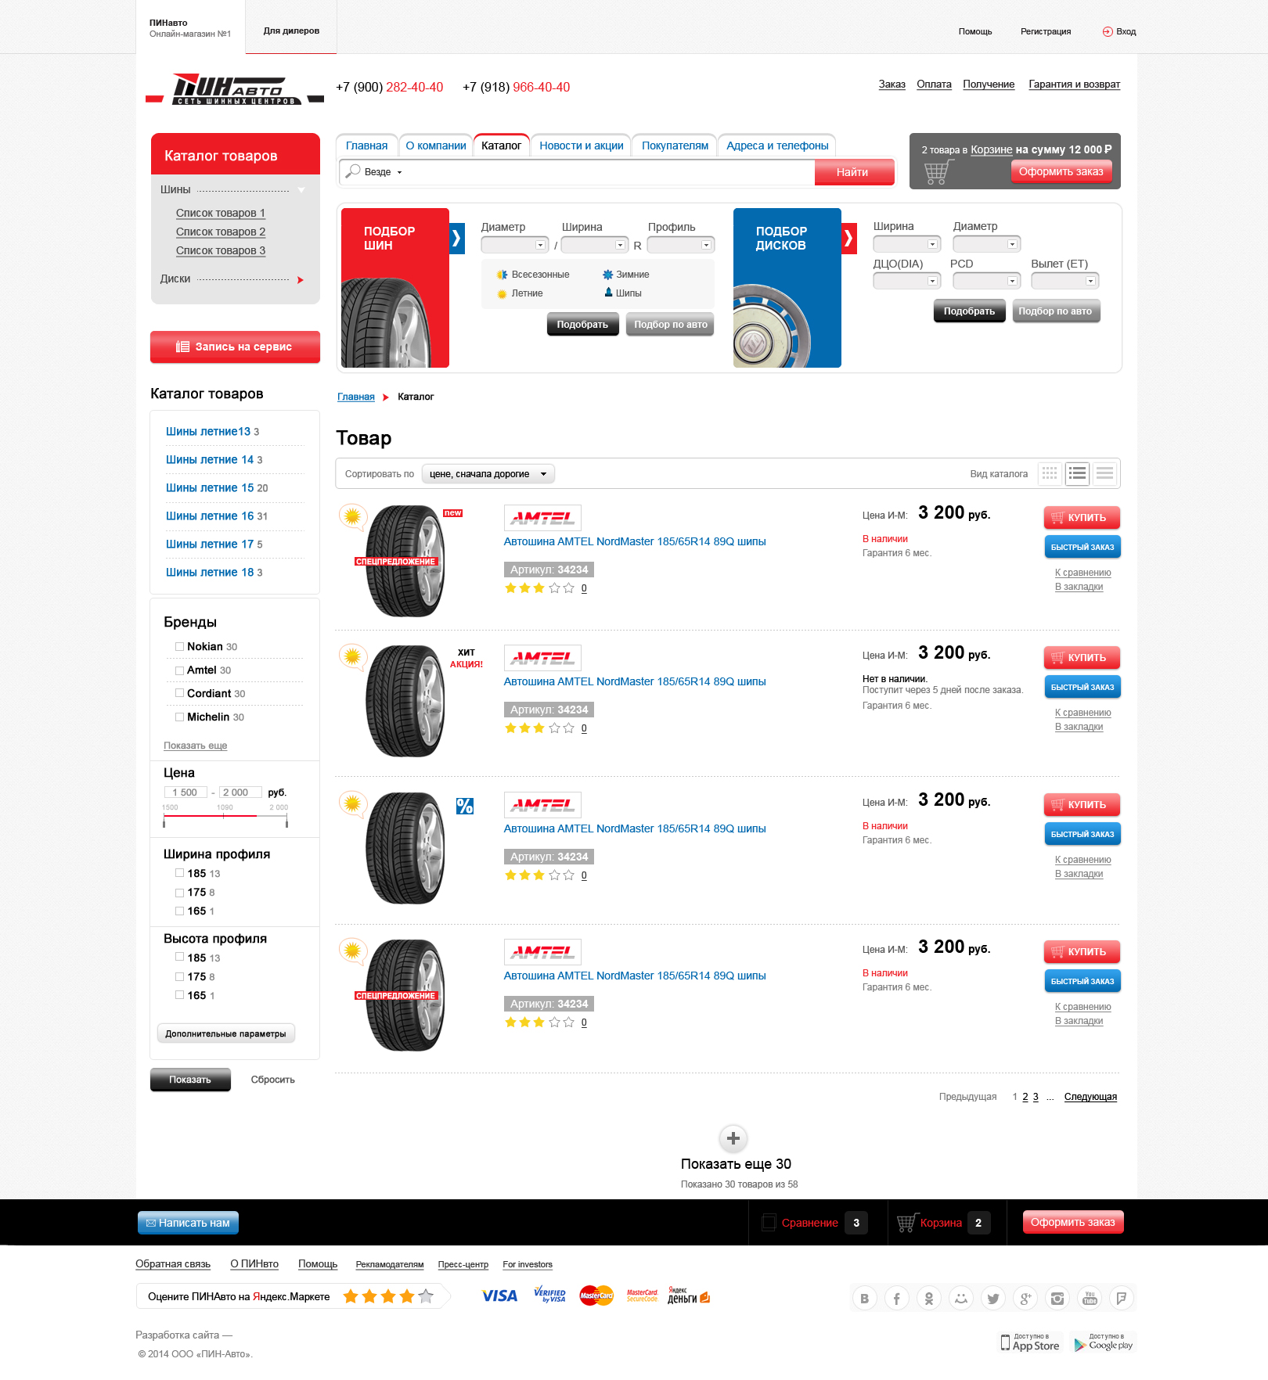Click the blue arrow beside ПОДБОР ШИН
The height and width of the screenshot is (1380, 1268).
pos(457,239)
